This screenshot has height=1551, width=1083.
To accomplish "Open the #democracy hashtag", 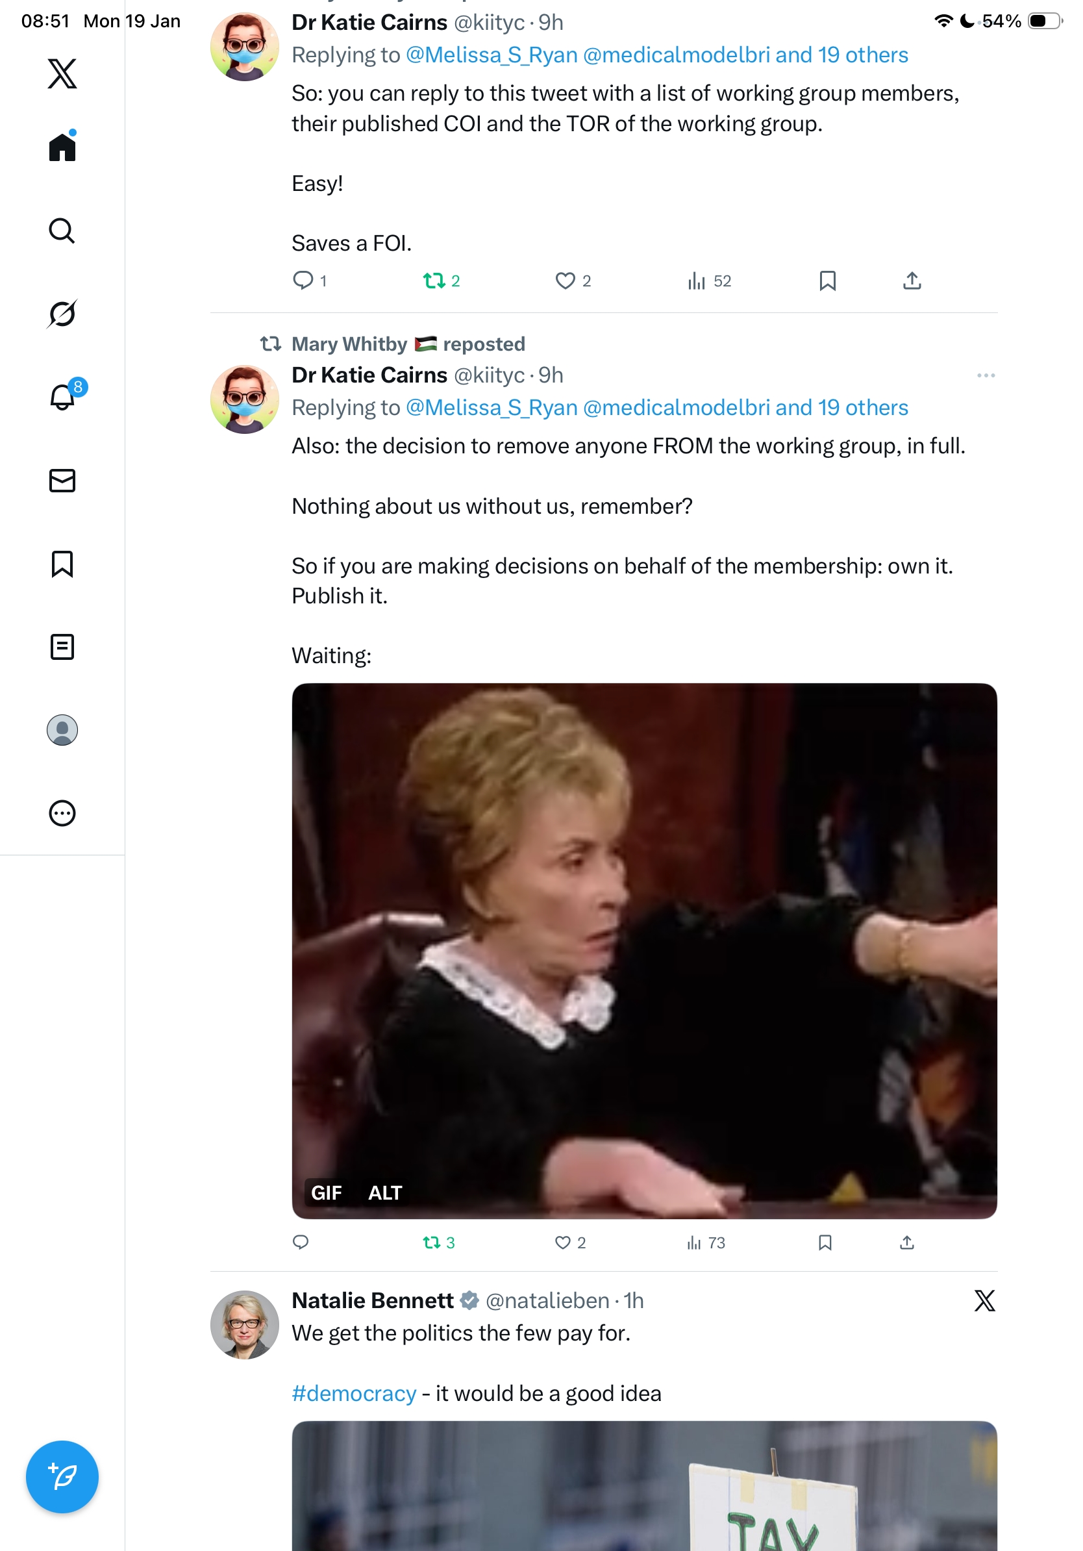I will click(x=354, y=1393).
